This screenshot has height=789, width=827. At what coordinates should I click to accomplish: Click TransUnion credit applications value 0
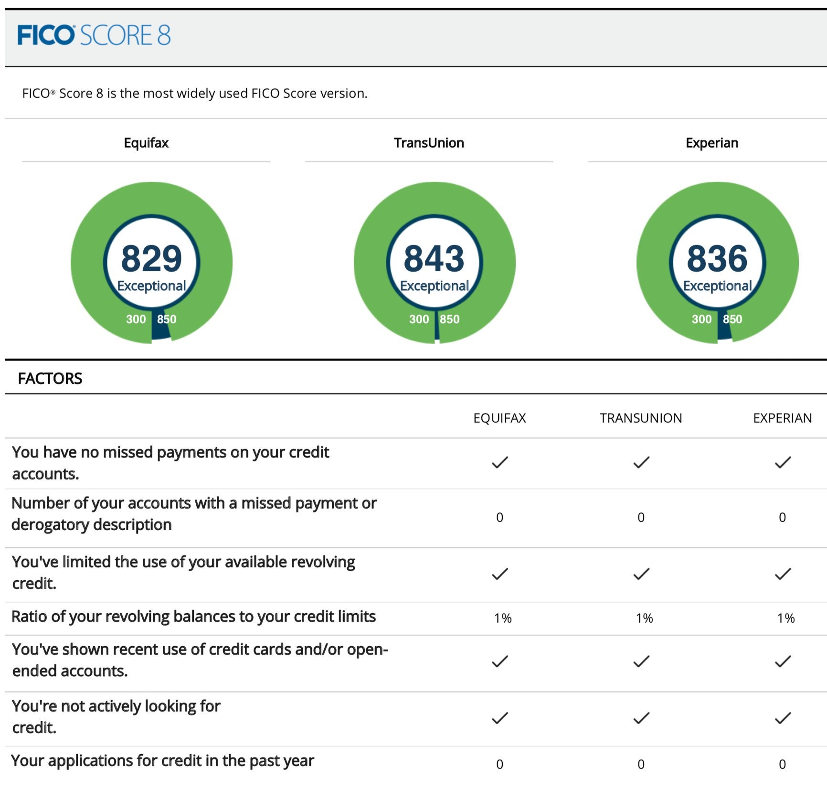[641, 764]
